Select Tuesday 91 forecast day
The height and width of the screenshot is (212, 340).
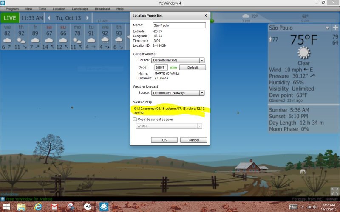91,37
